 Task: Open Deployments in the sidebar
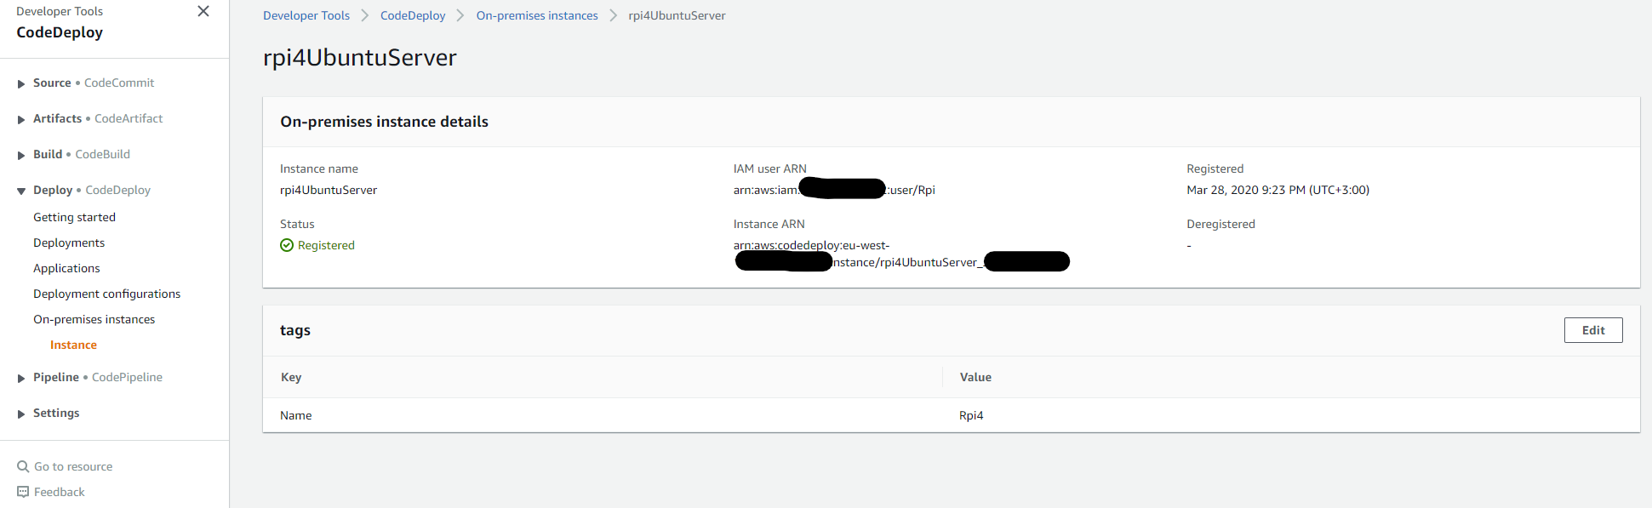click(69, 243)
